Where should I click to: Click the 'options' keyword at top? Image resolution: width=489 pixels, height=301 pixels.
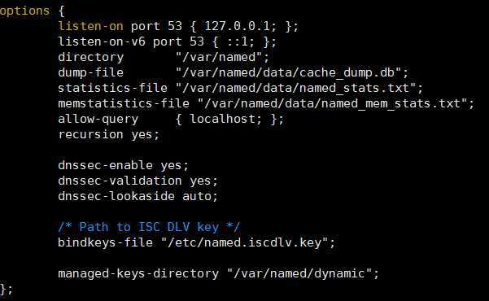pos(24,11)
